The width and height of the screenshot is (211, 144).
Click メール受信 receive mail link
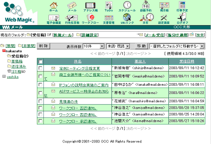point(155,35)
